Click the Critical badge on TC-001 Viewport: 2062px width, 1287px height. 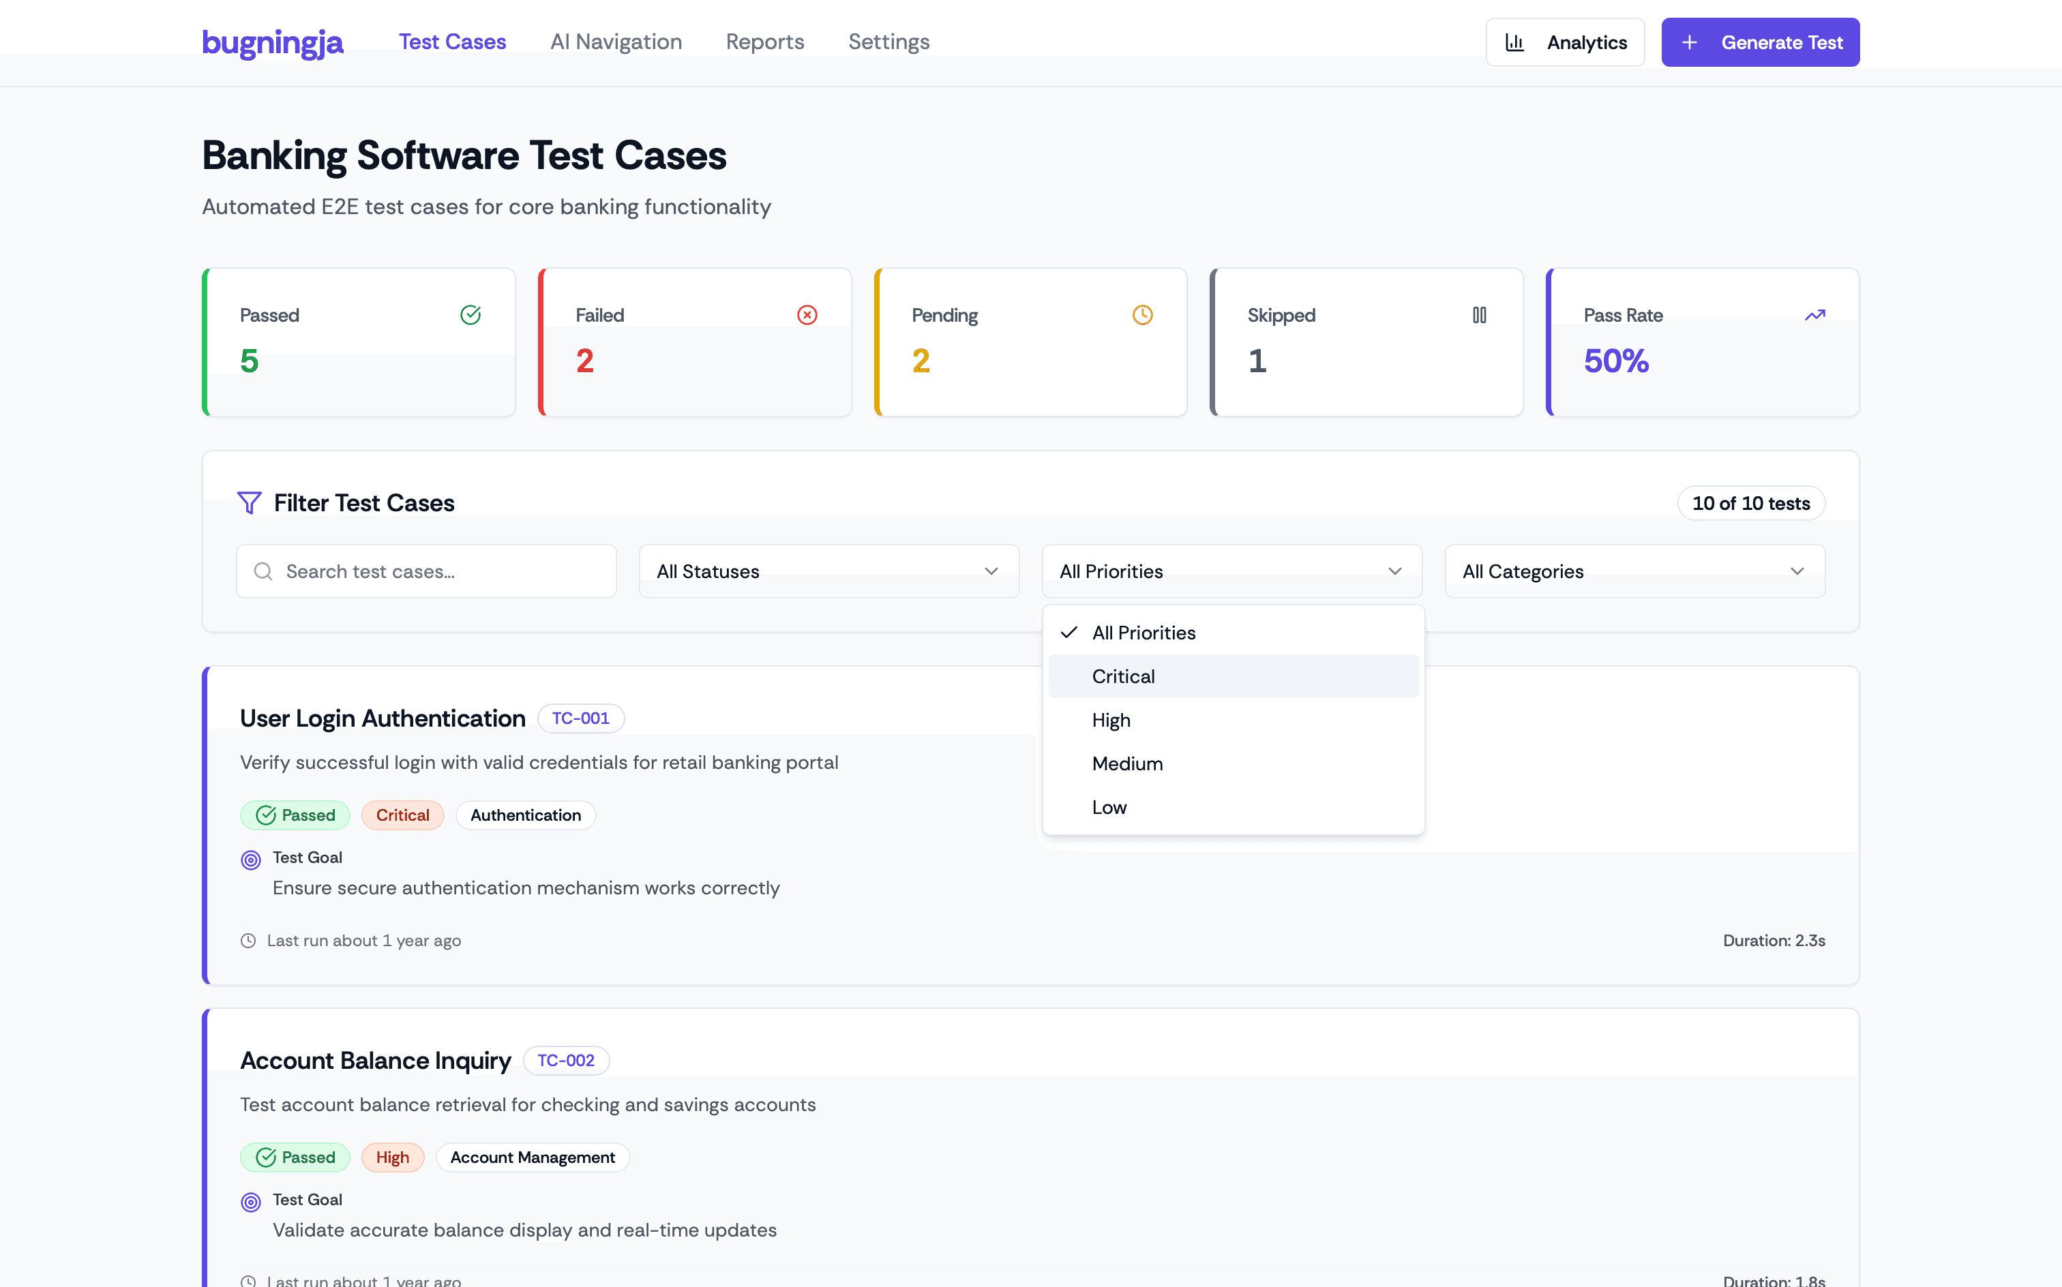(403, 815)
